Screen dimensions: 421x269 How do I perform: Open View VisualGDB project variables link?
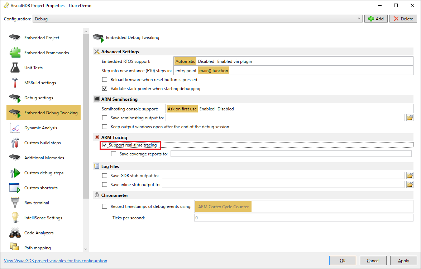click(56, 261)
